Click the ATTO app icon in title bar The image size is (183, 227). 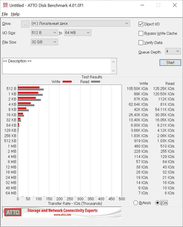tap(5, 5)
